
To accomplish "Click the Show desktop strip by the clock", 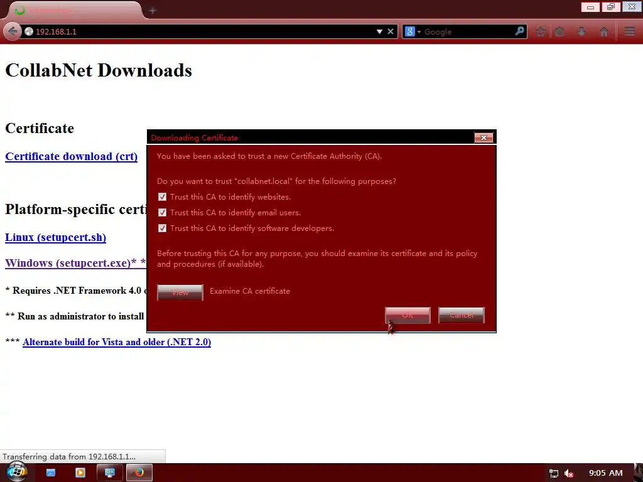I will [x=639, y=473].
